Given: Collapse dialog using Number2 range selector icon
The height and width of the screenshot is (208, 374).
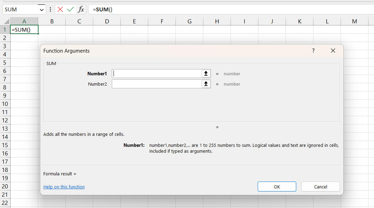Looking at the screenshot, I should coord(206,84).
